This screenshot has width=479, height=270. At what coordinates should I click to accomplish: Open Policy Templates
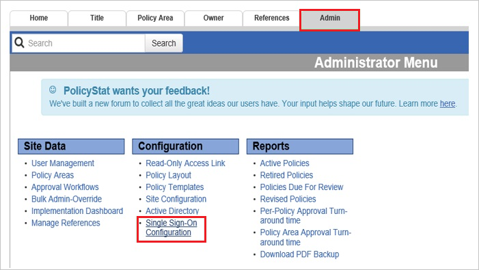(175, 187)
